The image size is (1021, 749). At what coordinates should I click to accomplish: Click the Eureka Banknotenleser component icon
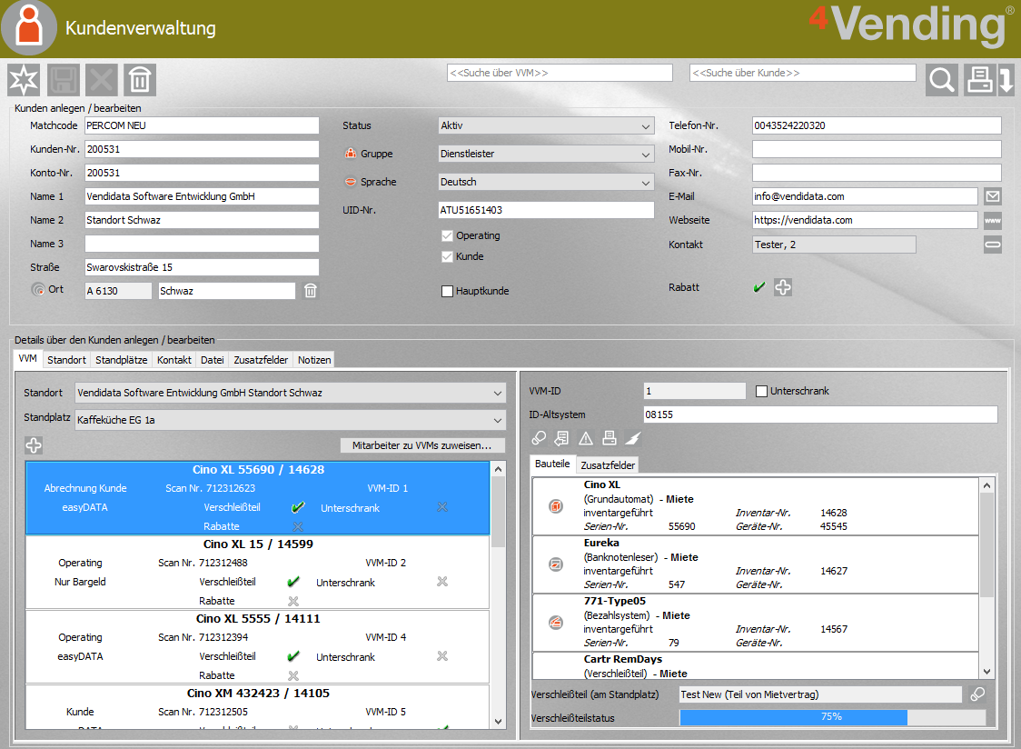pos(555,564)
